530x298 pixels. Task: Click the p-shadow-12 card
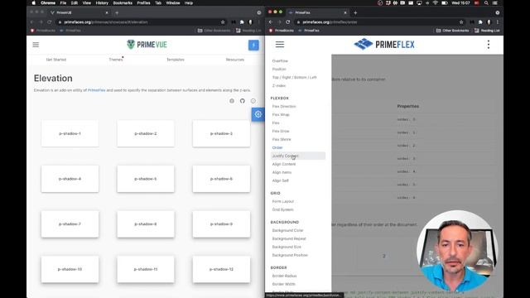coord(221,269)
